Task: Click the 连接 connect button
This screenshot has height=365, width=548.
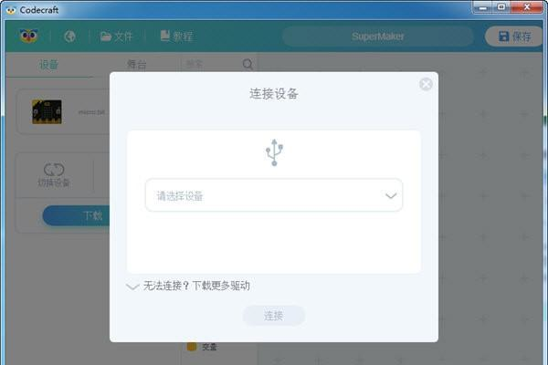Action: [x=274, y=316]
